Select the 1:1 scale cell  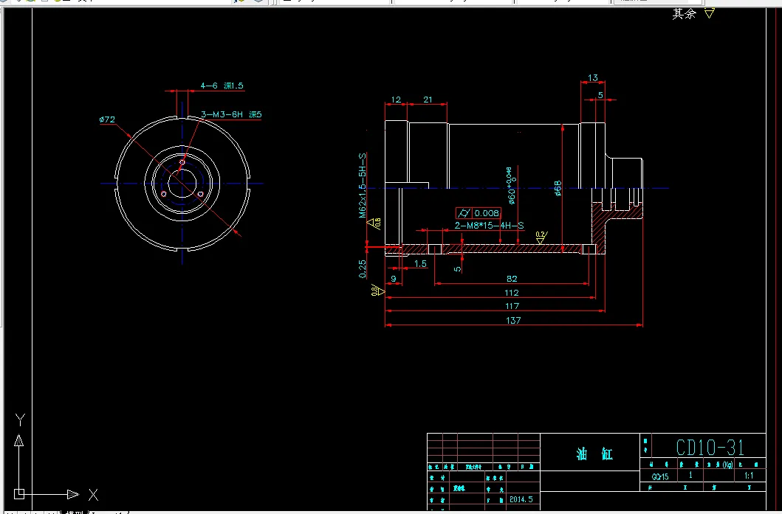click(749, 476)
